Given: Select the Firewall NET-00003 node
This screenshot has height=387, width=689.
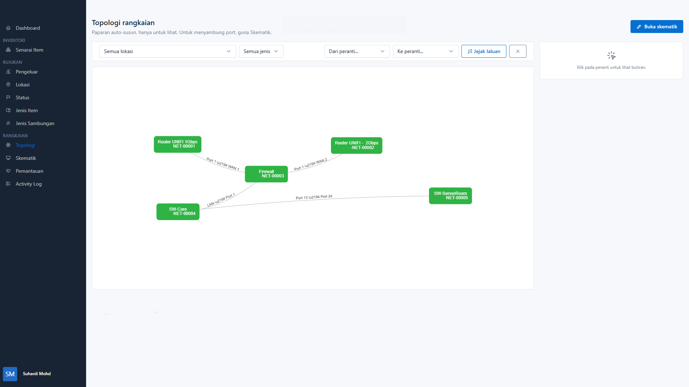Looking at the screenshot, I should pyautogui.click(x=266, y=174).
